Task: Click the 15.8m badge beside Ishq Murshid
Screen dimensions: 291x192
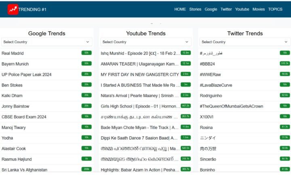Action: 186,53
